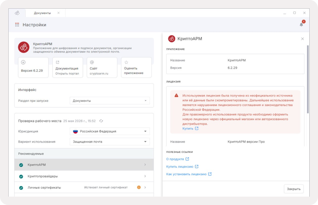
Task: Open the Документация portal card
Action: coord(67,67)
